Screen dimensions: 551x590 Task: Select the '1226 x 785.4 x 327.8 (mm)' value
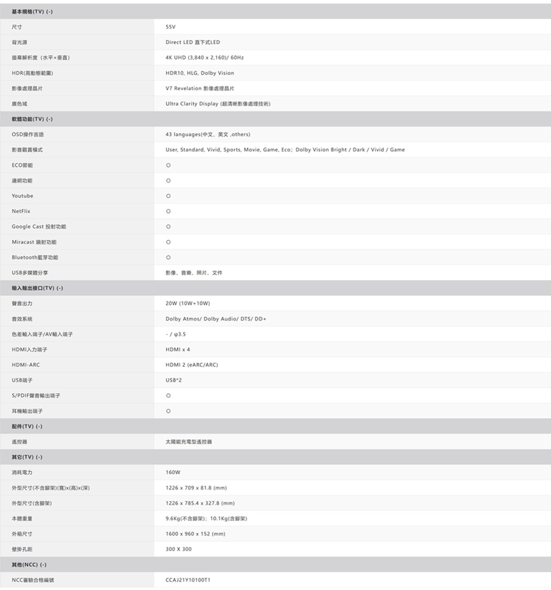(x=200, y=503)
